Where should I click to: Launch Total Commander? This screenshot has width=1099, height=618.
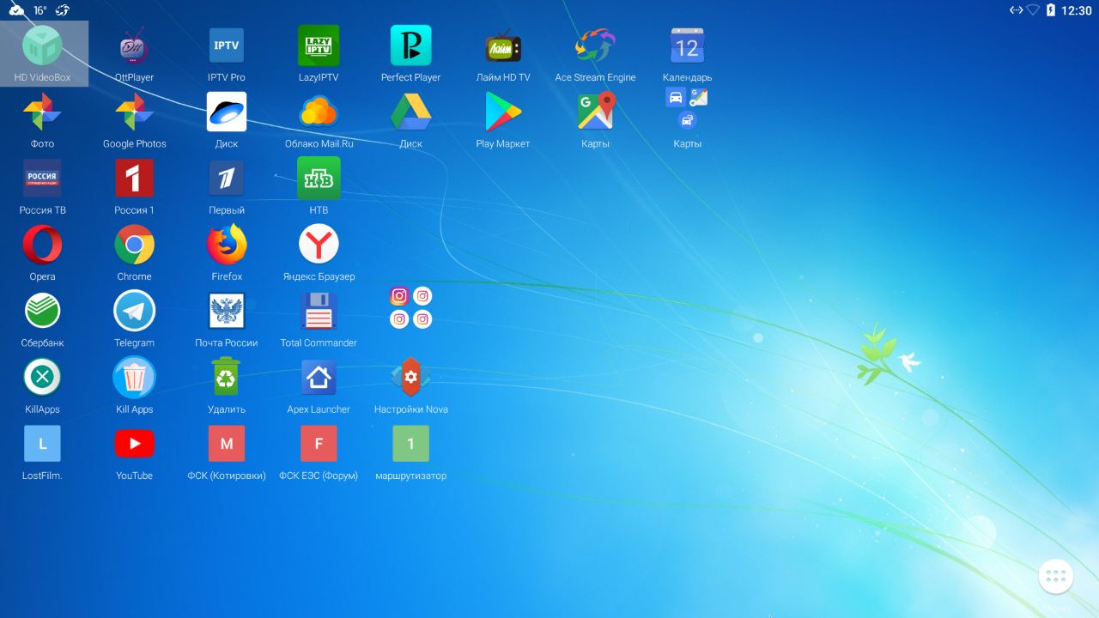tap(319, 311)
